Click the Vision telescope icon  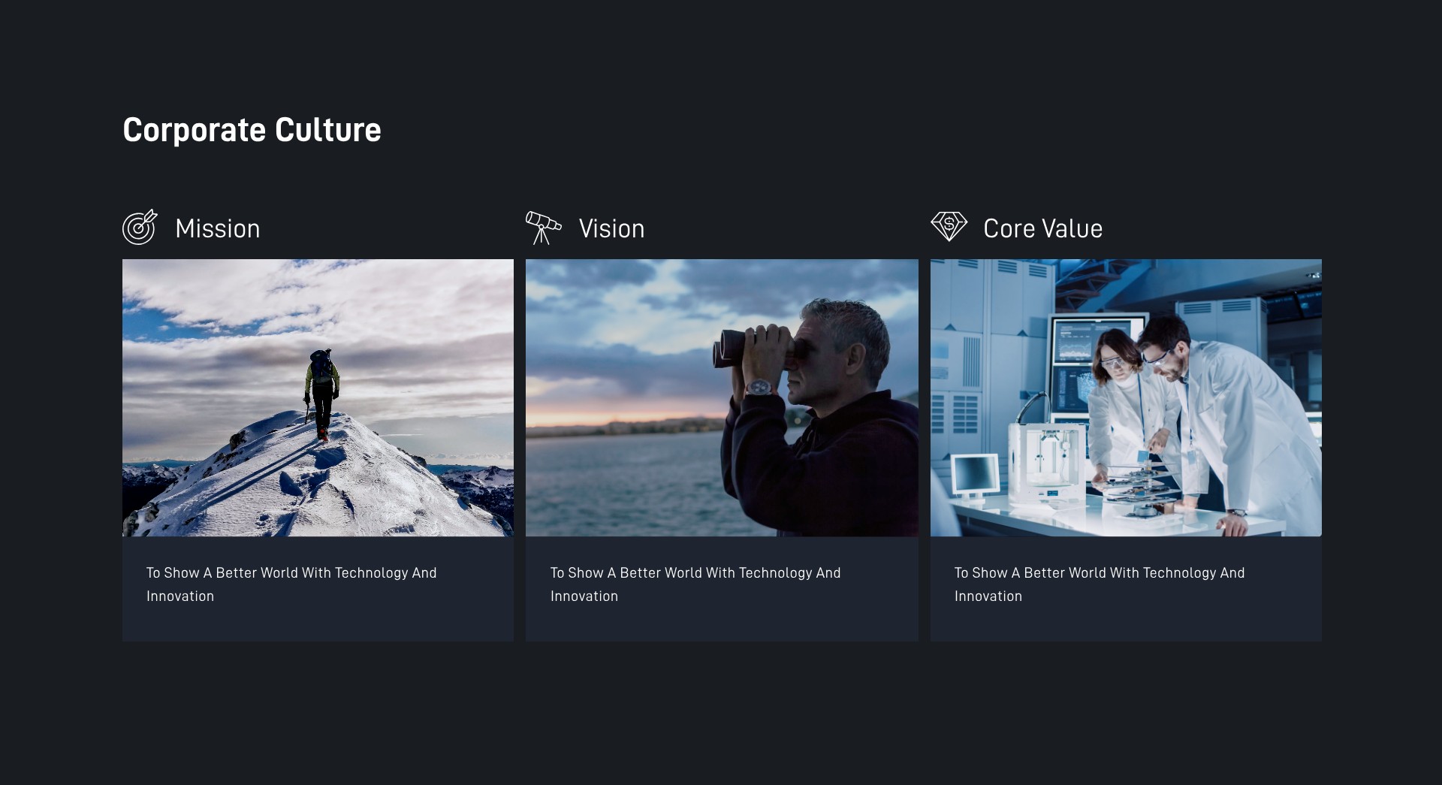click(544, 228)
